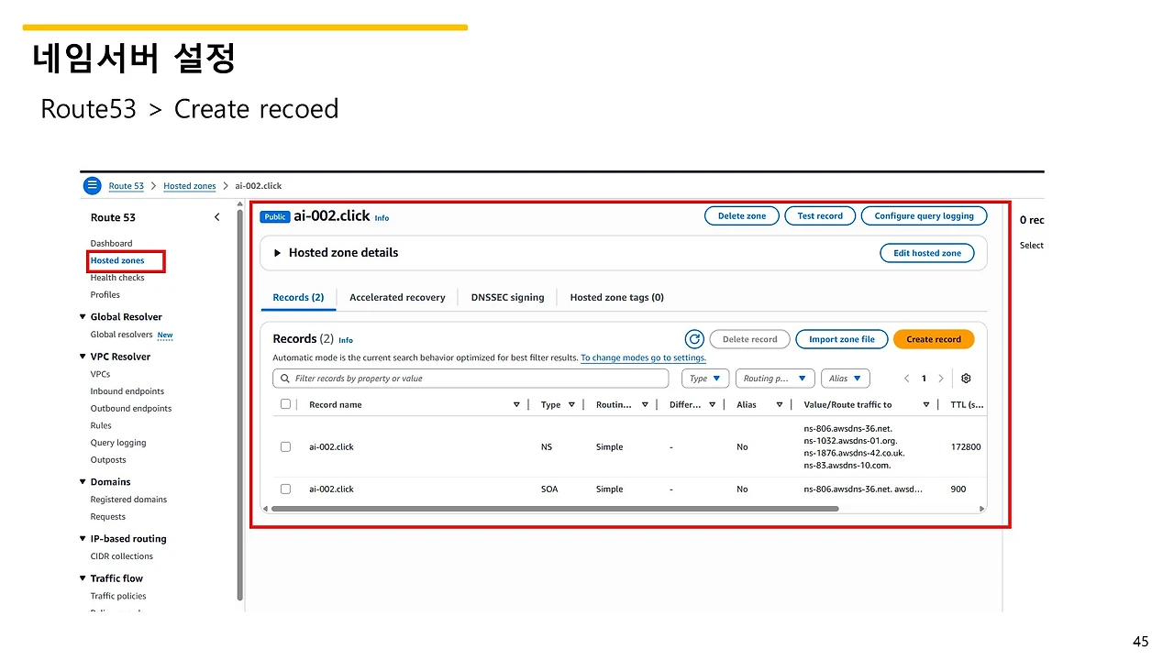Open the hamburger navigation menu icon

click(x=92, y=186)
